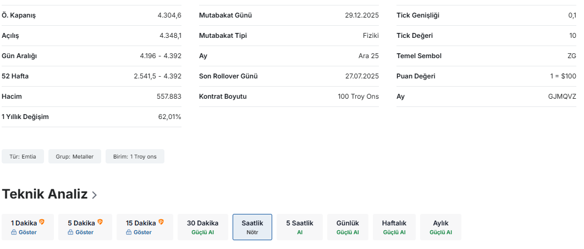Click Göster link under 1 Dakika
This screenshot has width=584, height=249.
pyautogui.click(x=27, y=233)
